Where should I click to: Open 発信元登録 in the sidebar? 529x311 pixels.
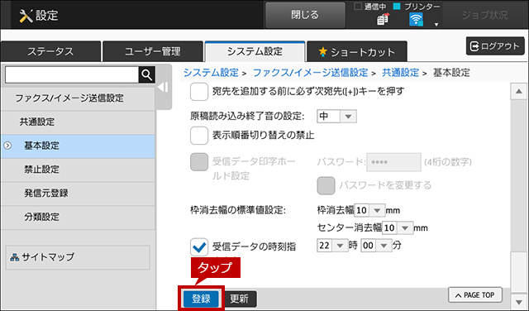(x=78, y=194)
